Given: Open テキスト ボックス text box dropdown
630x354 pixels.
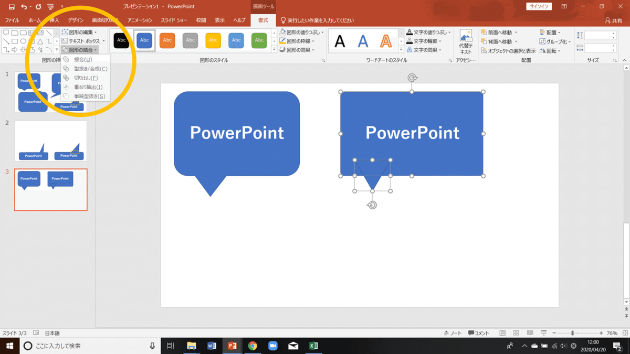Looking at the screenshot, I should (83, 41).
